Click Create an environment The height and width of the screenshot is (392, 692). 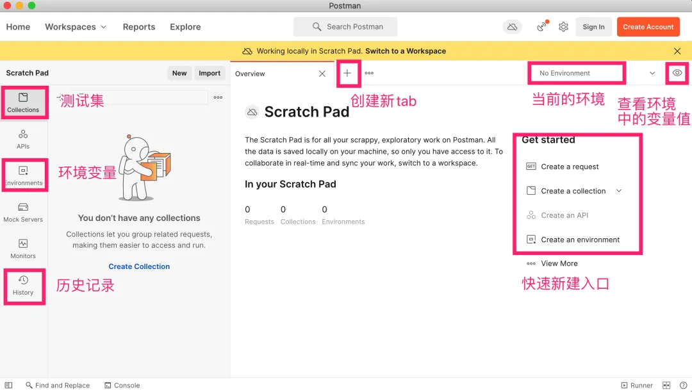click(573, 240)
